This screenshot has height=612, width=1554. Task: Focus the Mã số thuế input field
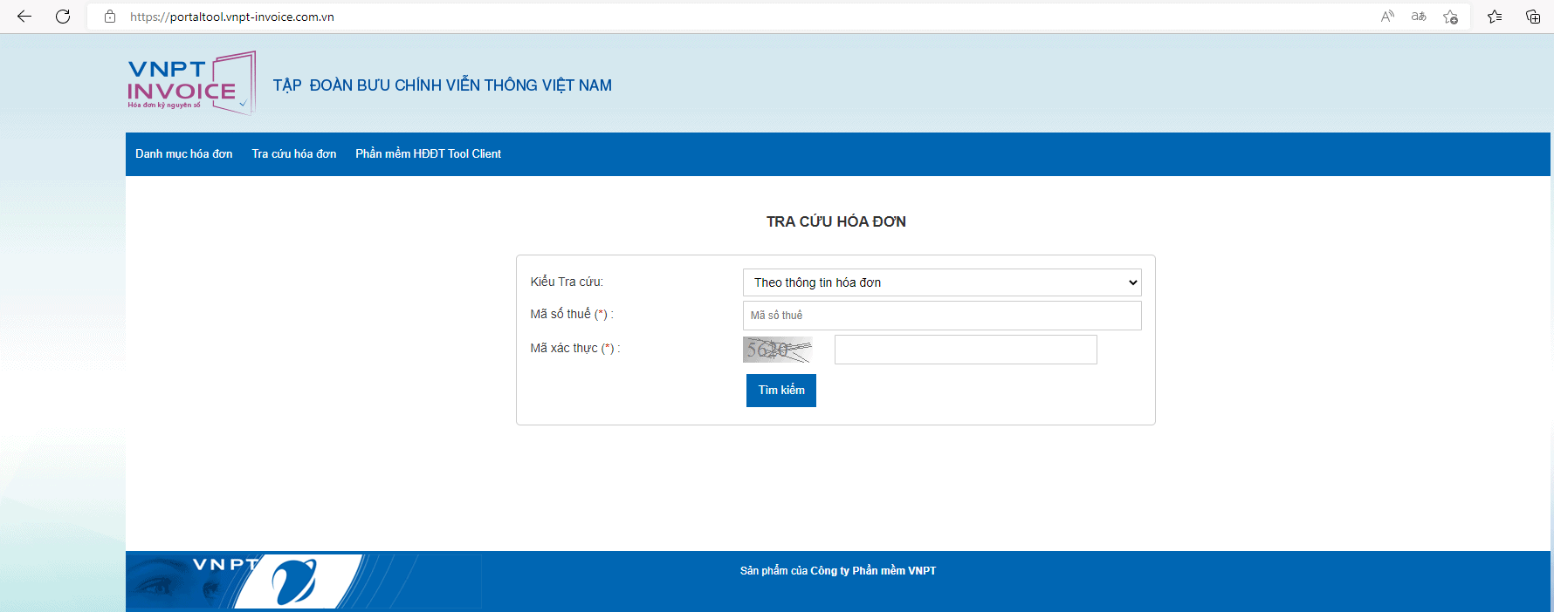(942, 316)
